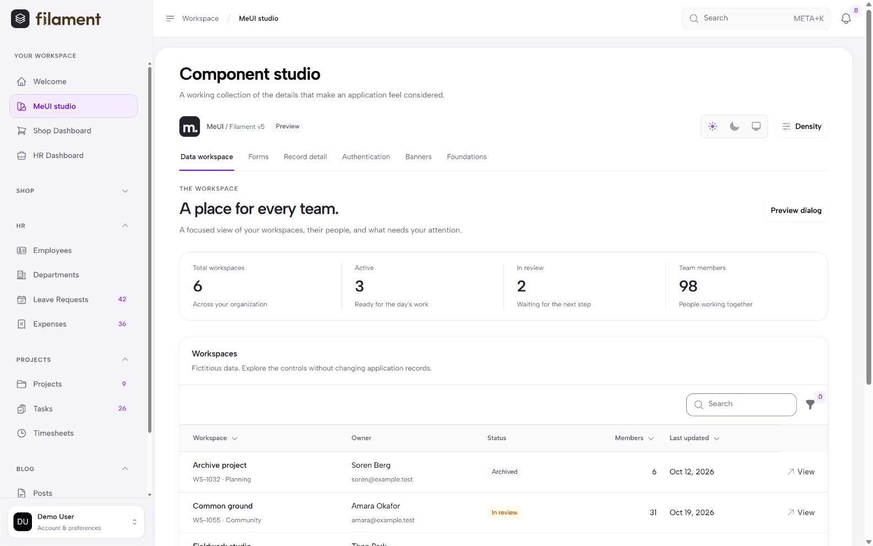Click View for Archive project row
The image size is (873, 546).
pos(801,472)
